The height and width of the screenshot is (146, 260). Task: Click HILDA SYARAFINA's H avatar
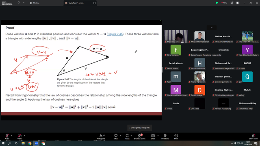(199, 63)
